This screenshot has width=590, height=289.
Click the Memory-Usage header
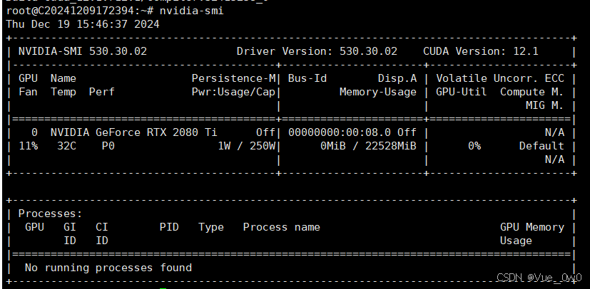[x=378, y=92]
